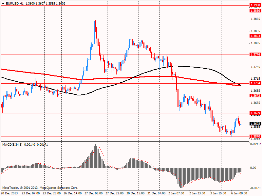Click the 20 Dec 2013 date label

[x=9, y=193]
